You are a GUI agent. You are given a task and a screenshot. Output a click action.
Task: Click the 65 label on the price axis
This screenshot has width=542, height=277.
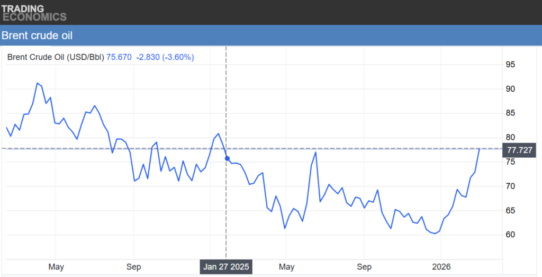(510, 211)
